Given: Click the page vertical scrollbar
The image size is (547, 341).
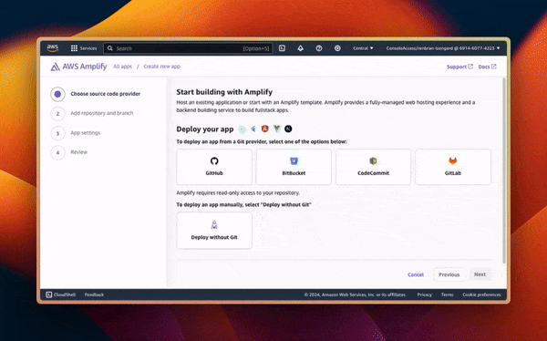Looking at the screenshot, I should pyautogui.click(x=504, y=170).
